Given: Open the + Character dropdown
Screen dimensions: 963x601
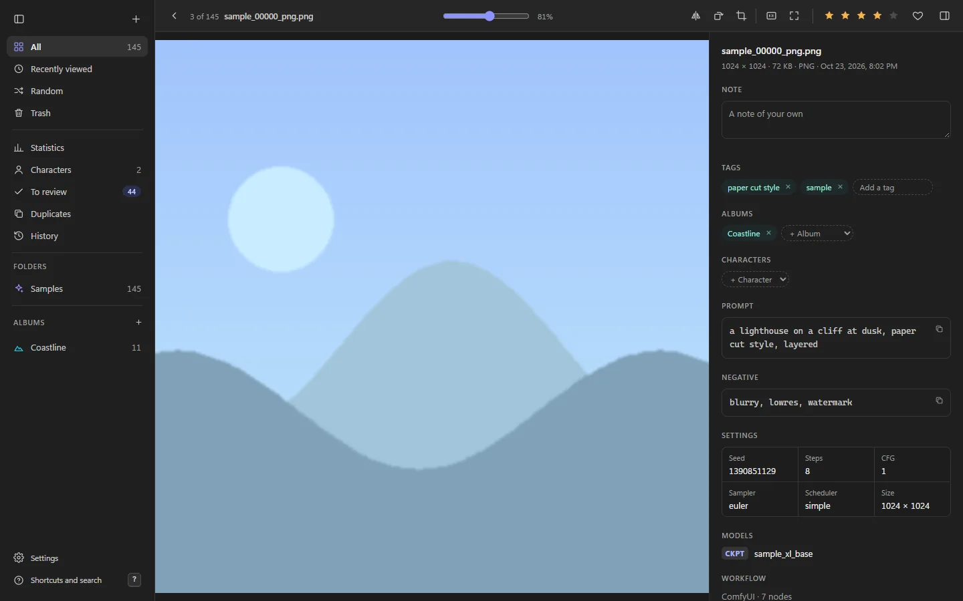Looking at the screenshot, I should click(x=755, y=279).
